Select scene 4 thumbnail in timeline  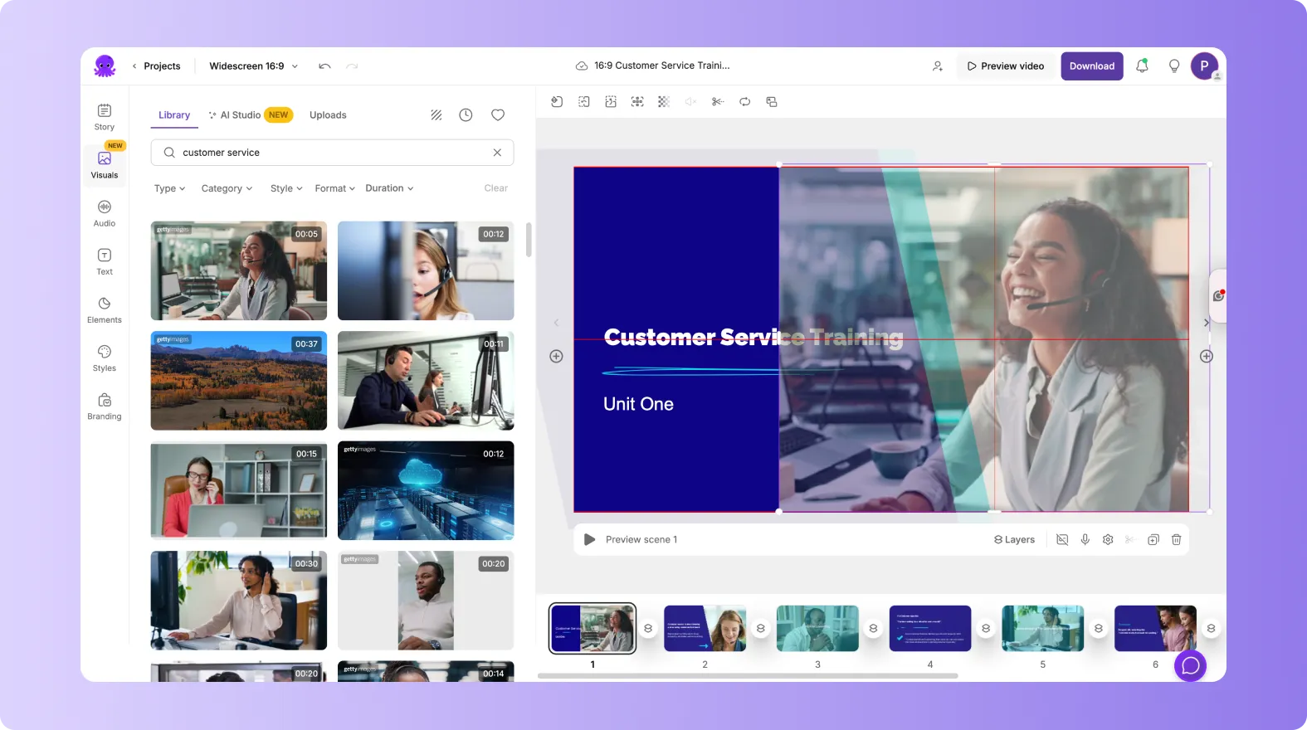(929, 629)
